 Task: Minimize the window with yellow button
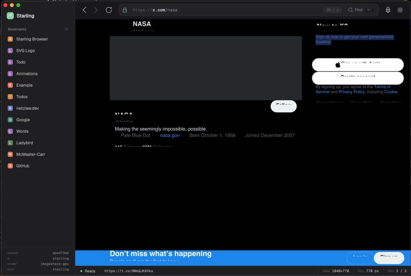12,5
